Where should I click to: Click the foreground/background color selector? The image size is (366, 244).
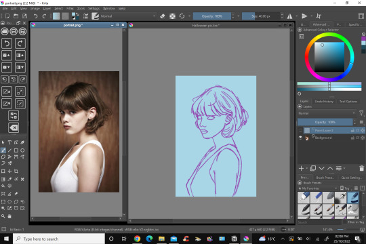(x=75, y=16)
